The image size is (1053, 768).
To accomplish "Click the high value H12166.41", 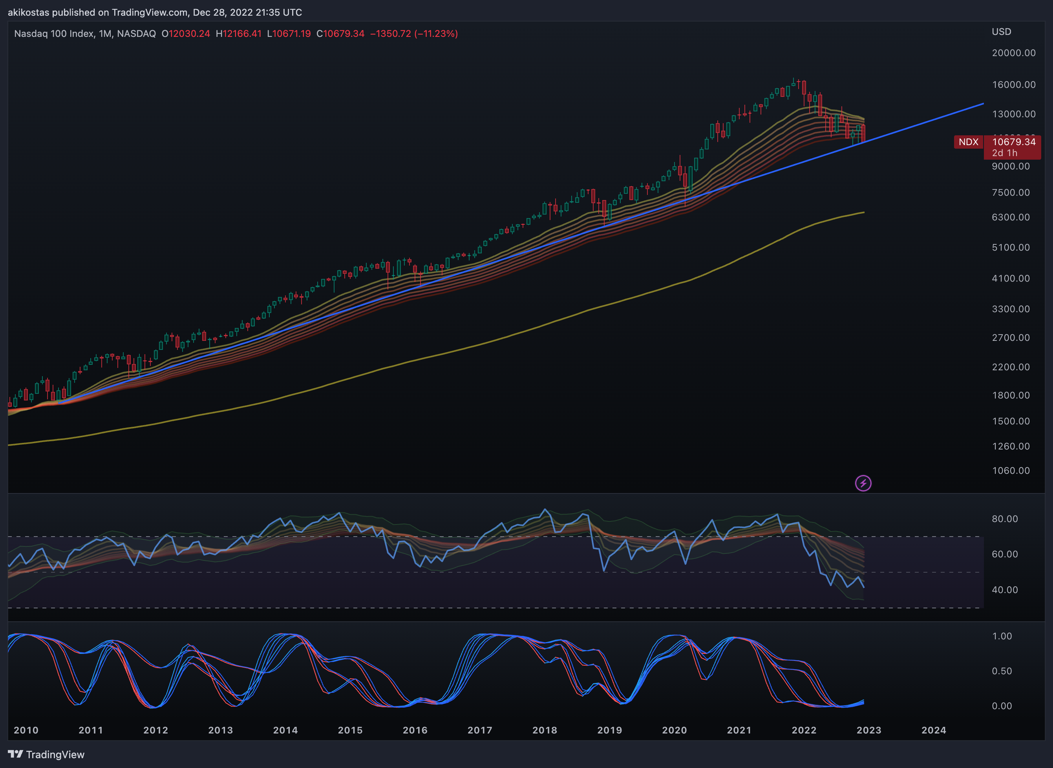I will [x=239, y=33].
